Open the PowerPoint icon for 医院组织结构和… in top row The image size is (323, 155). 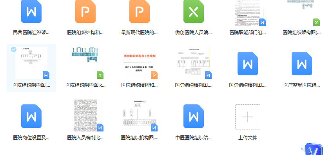[85, 11]
